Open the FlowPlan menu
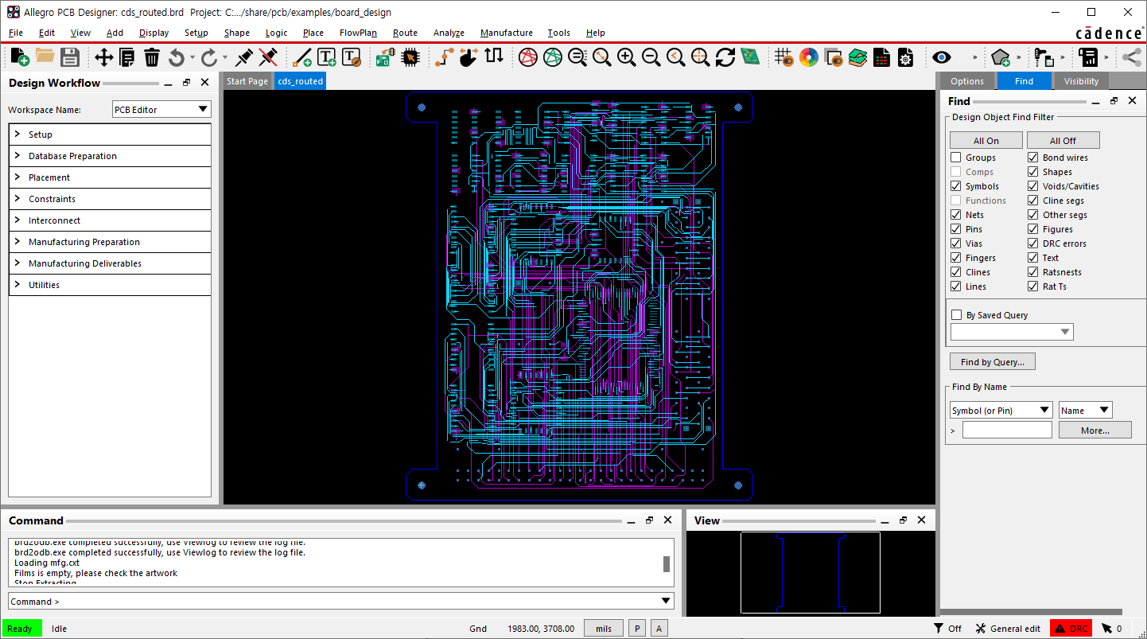The width and height of the screenshot is (1147, 639). 358,33
